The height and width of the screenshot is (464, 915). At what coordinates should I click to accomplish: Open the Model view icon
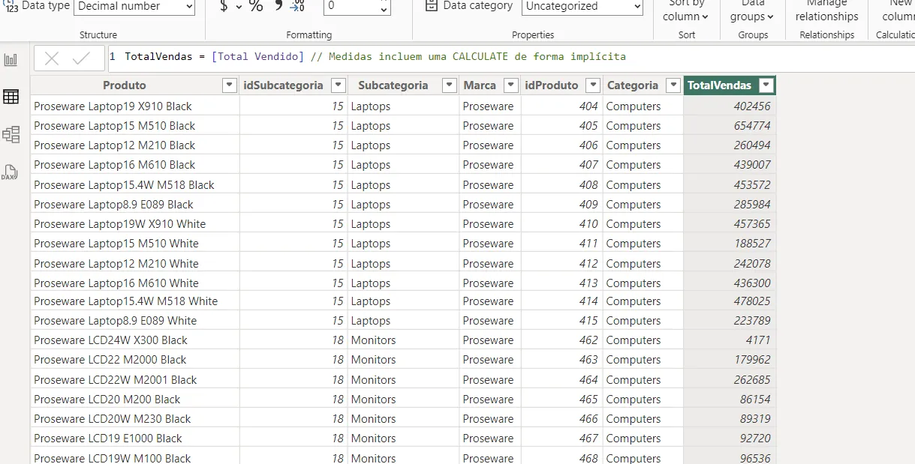(11, 134)
